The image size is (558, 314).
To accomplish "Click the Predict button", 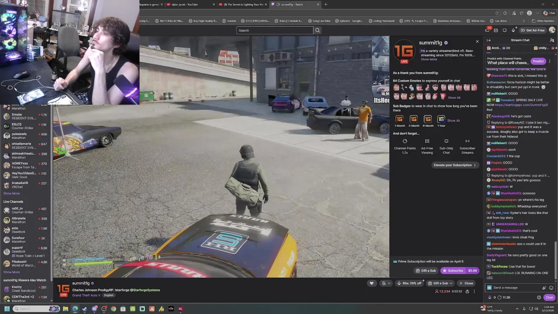I will pyautogui.click(x=538, y=61).
